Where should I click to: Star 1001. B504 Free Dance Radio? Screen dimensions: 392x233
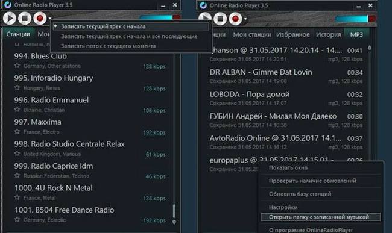click(17, 220)
